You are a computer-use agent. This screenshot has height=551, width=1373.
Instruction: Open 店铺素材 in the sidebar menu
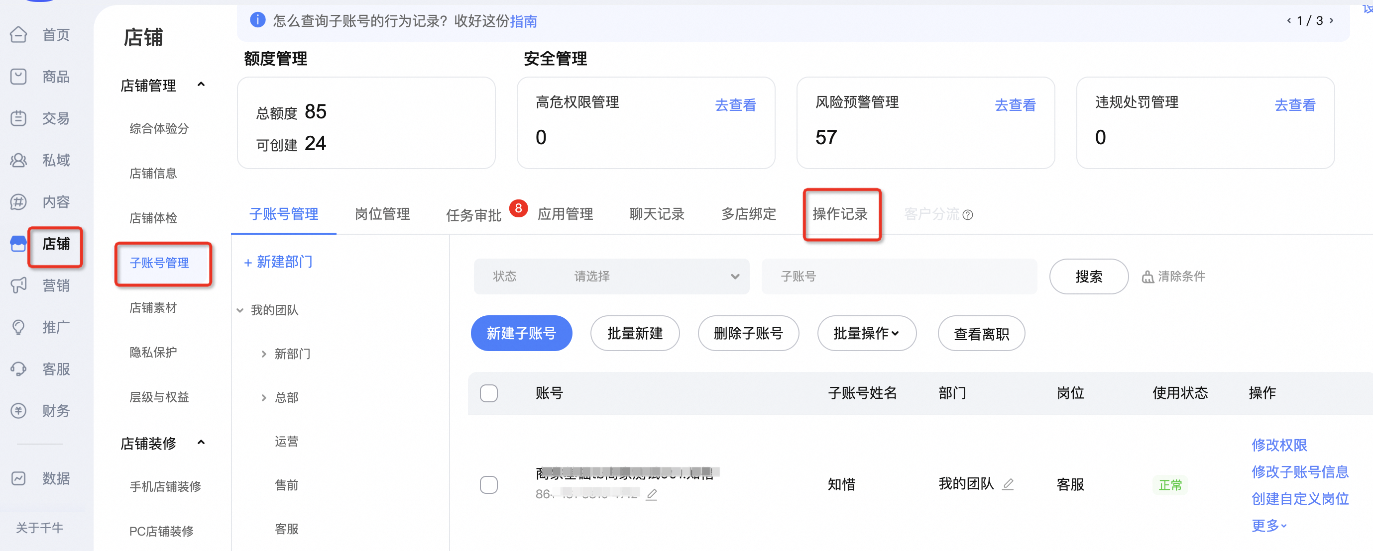[153, 307]
